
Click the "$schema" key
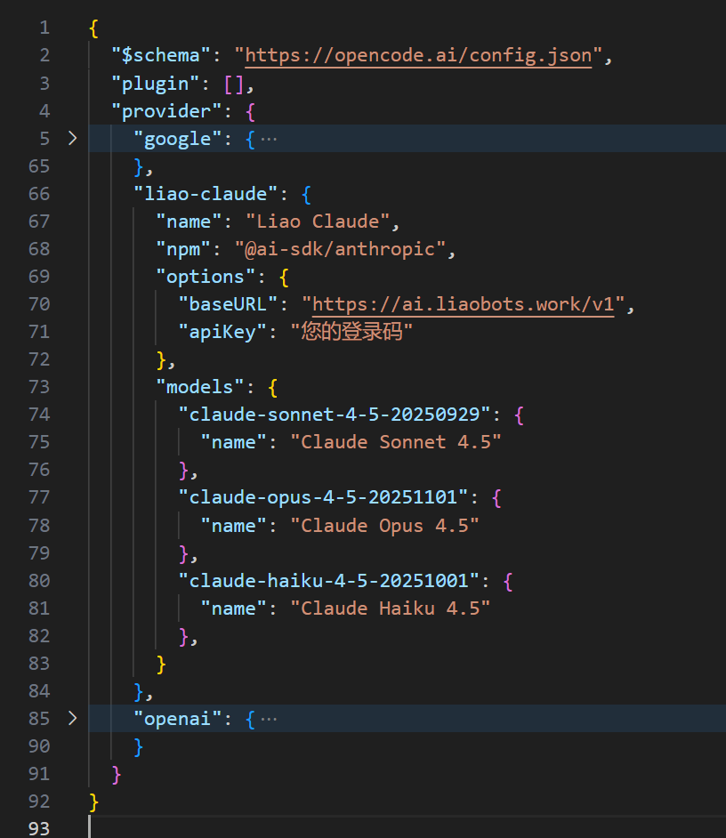point(161,55)
